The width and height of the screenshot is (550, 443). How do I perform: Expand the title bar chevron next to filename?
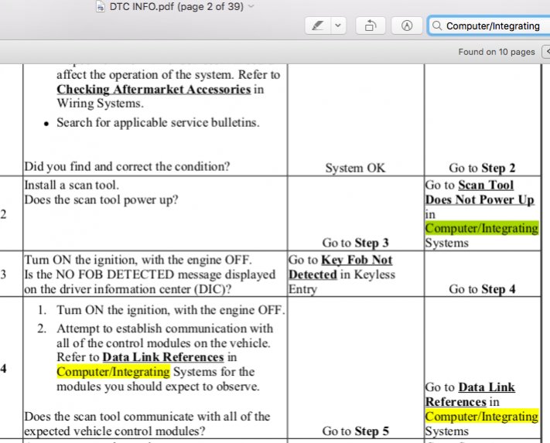pyautogui.click(x=251, y=6)
